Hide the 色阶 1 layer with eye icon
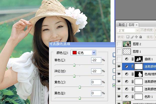This screenshot has width=156, height=104. pyautogui.click(x=119, y=96)
